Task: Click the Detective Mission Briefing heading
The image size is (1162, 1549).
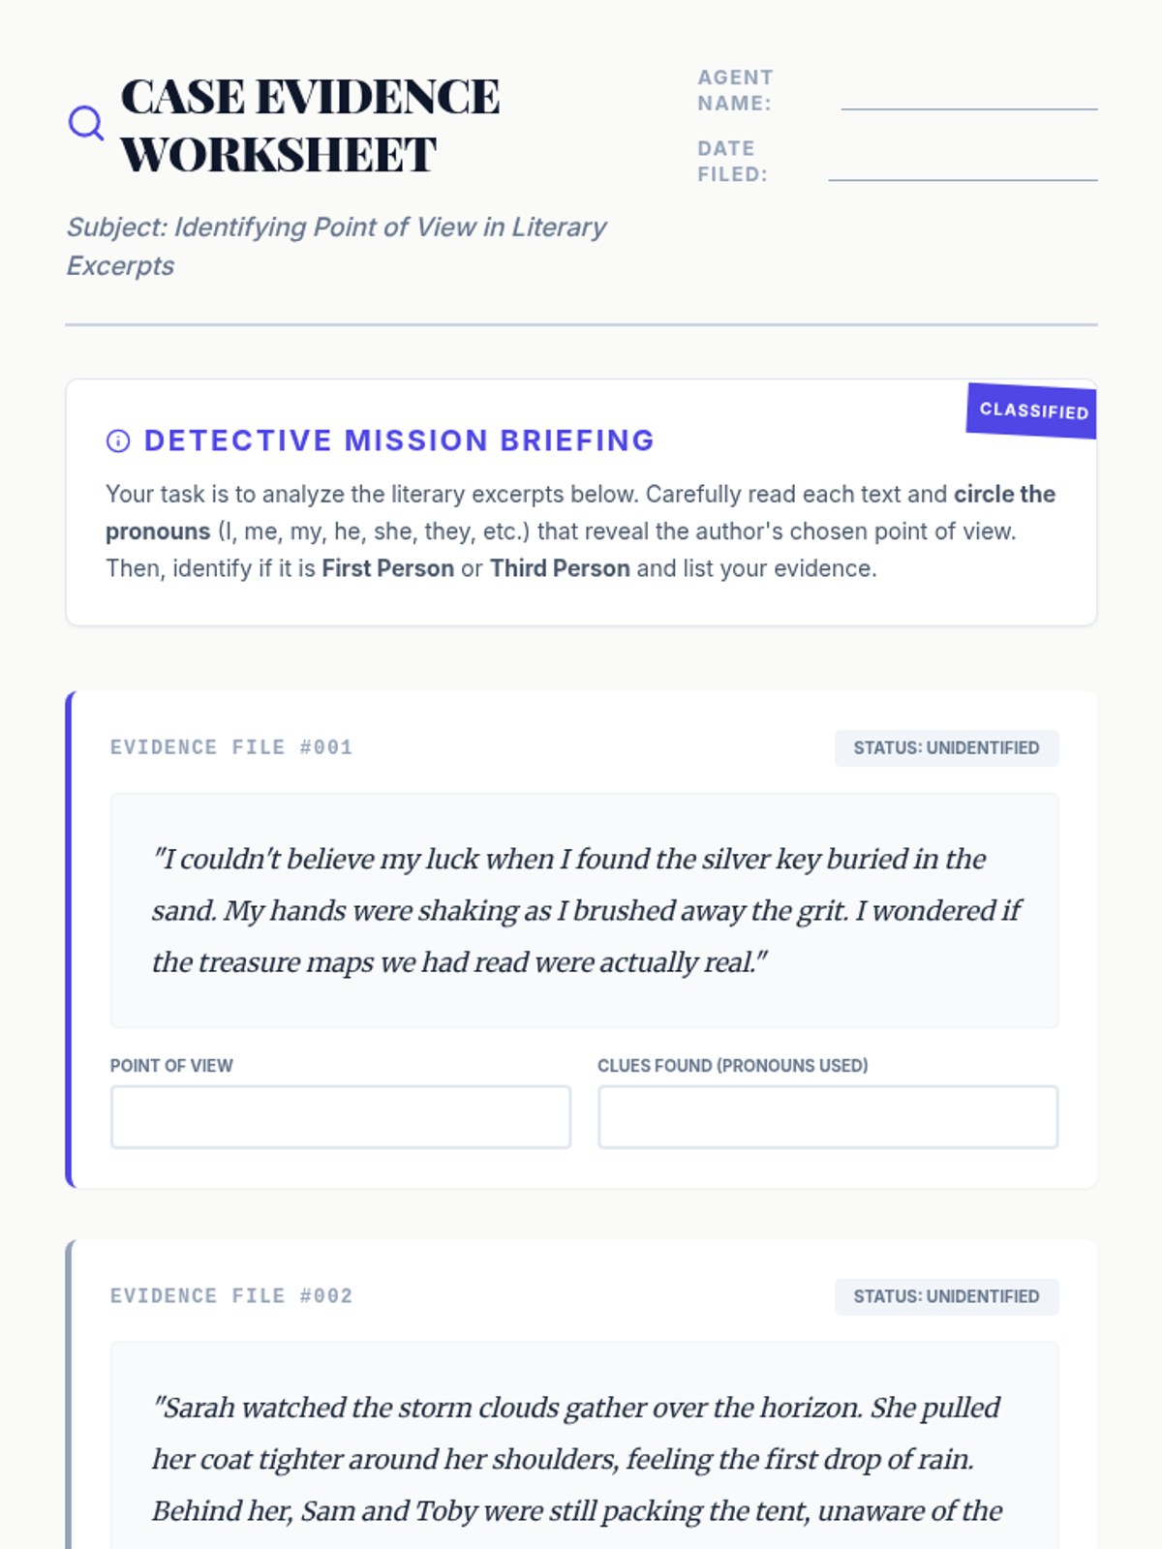Action: (x=399, y=440)
